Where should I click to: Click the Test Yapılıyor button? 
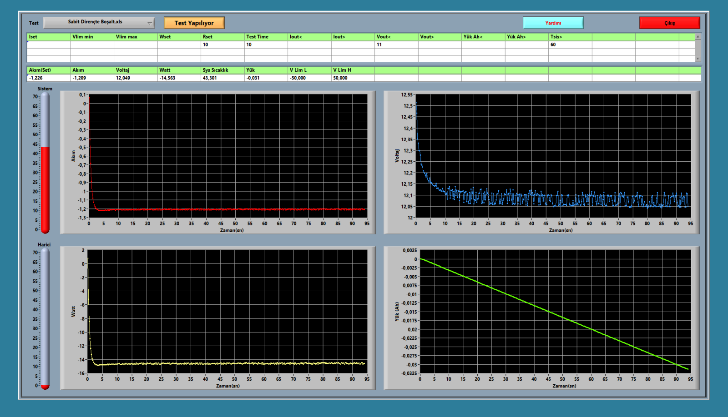(x=194, y=23)
